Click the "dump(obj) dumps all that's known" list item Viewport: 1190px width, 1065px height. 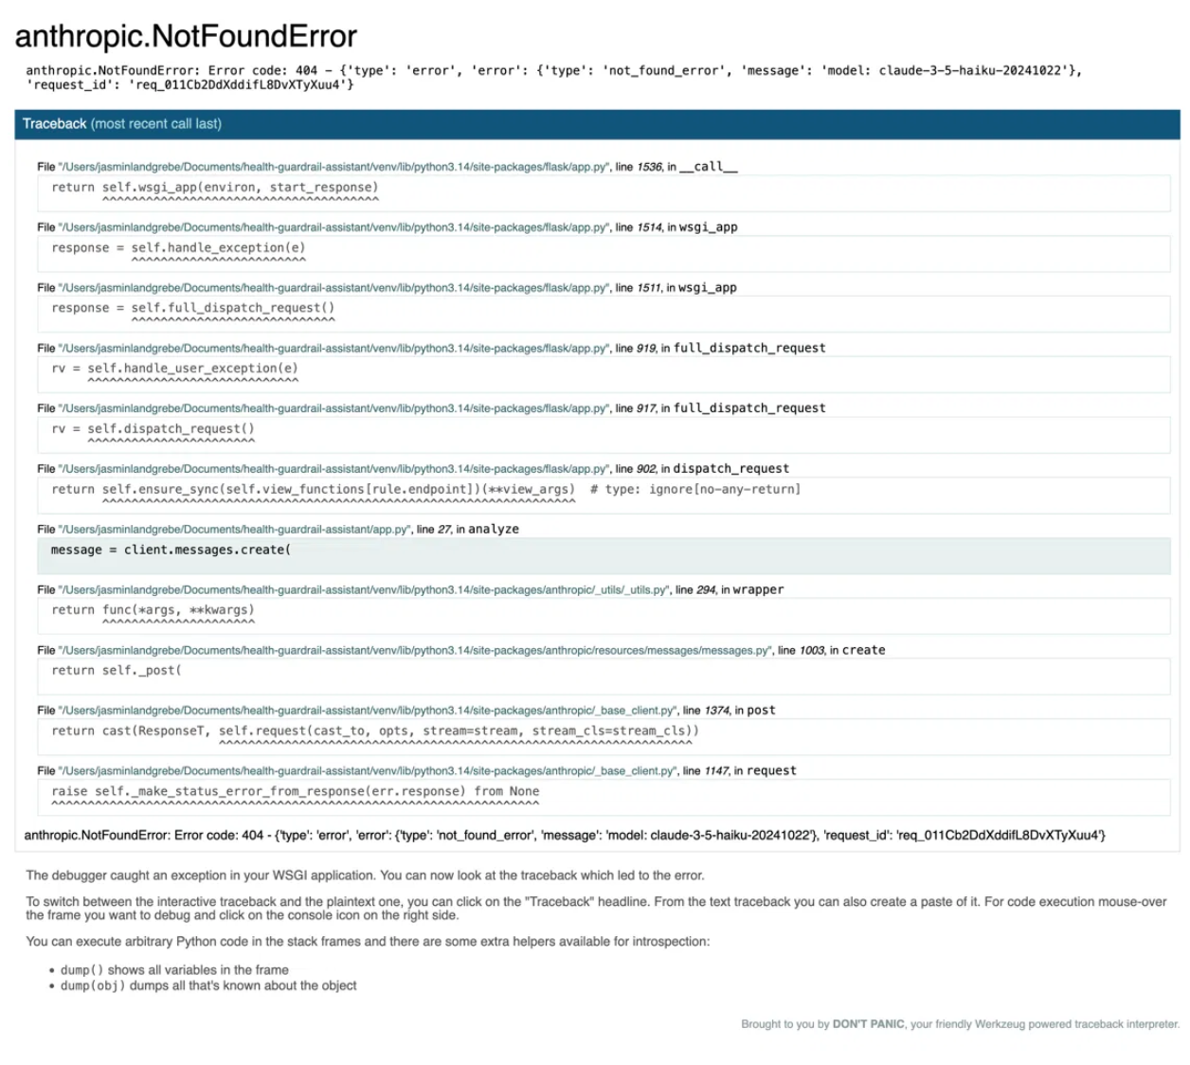click(x=208, y=986)
